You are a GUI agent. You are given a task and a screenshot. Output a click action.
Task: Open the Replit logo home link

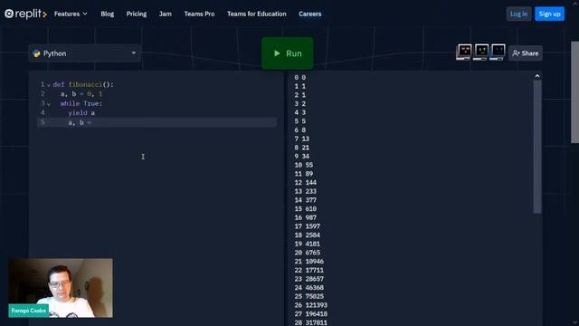(25, 14)
